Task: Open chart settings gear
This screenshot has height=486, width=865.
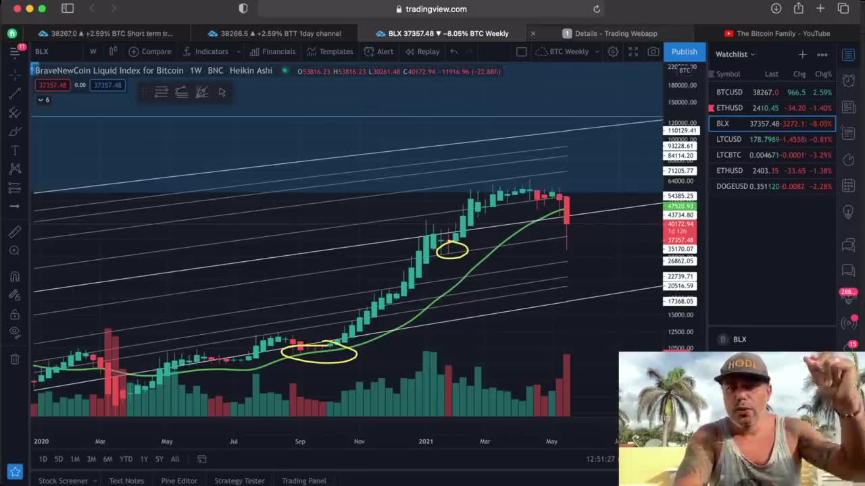Action: [x=613, y=51]
